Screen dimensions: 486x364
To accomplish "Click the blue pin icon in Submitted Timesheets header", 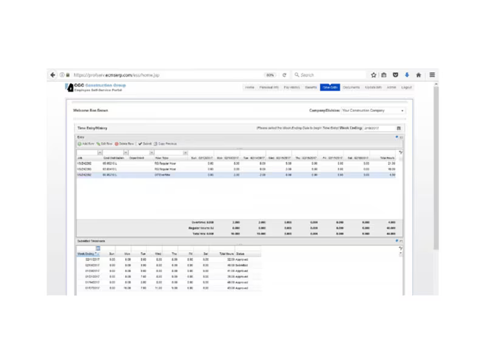I will click(397, 241).
